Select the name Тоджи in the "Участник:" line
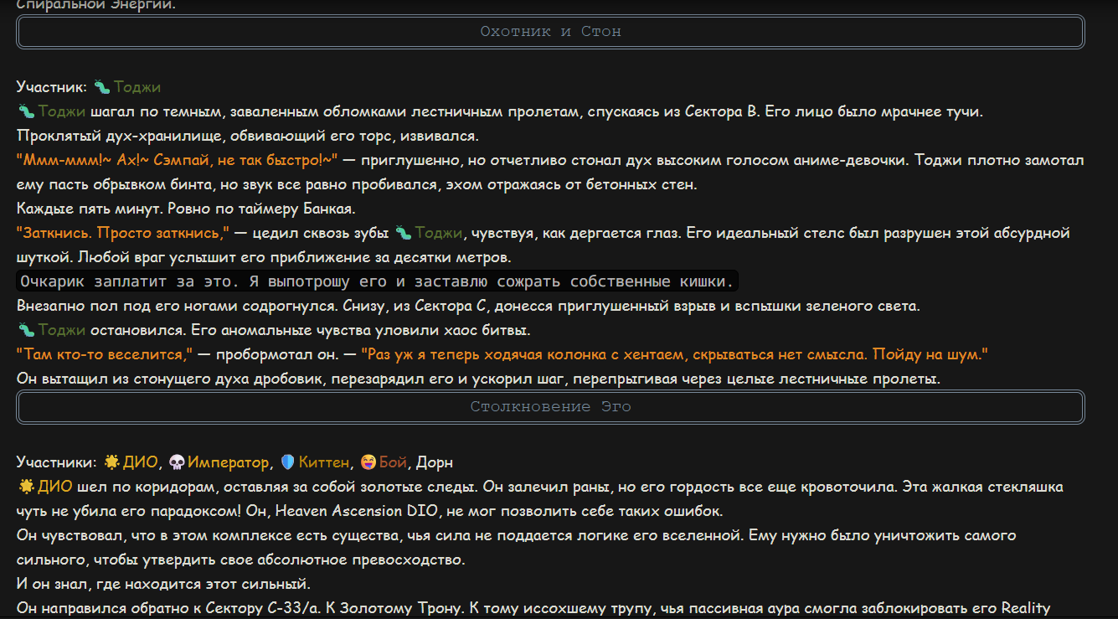Image resolution: width=1118 pixels, height=619 pixels. click(x=137, y=87)
